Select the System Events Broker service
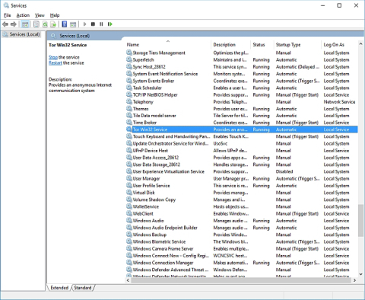Image resolution: width=365 pixels, height=300 pixels. pos(242,81)
